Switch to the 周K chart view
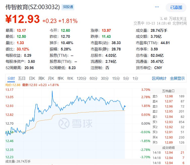The width and height of the screenshot is (190, 165). click(42, 78)
